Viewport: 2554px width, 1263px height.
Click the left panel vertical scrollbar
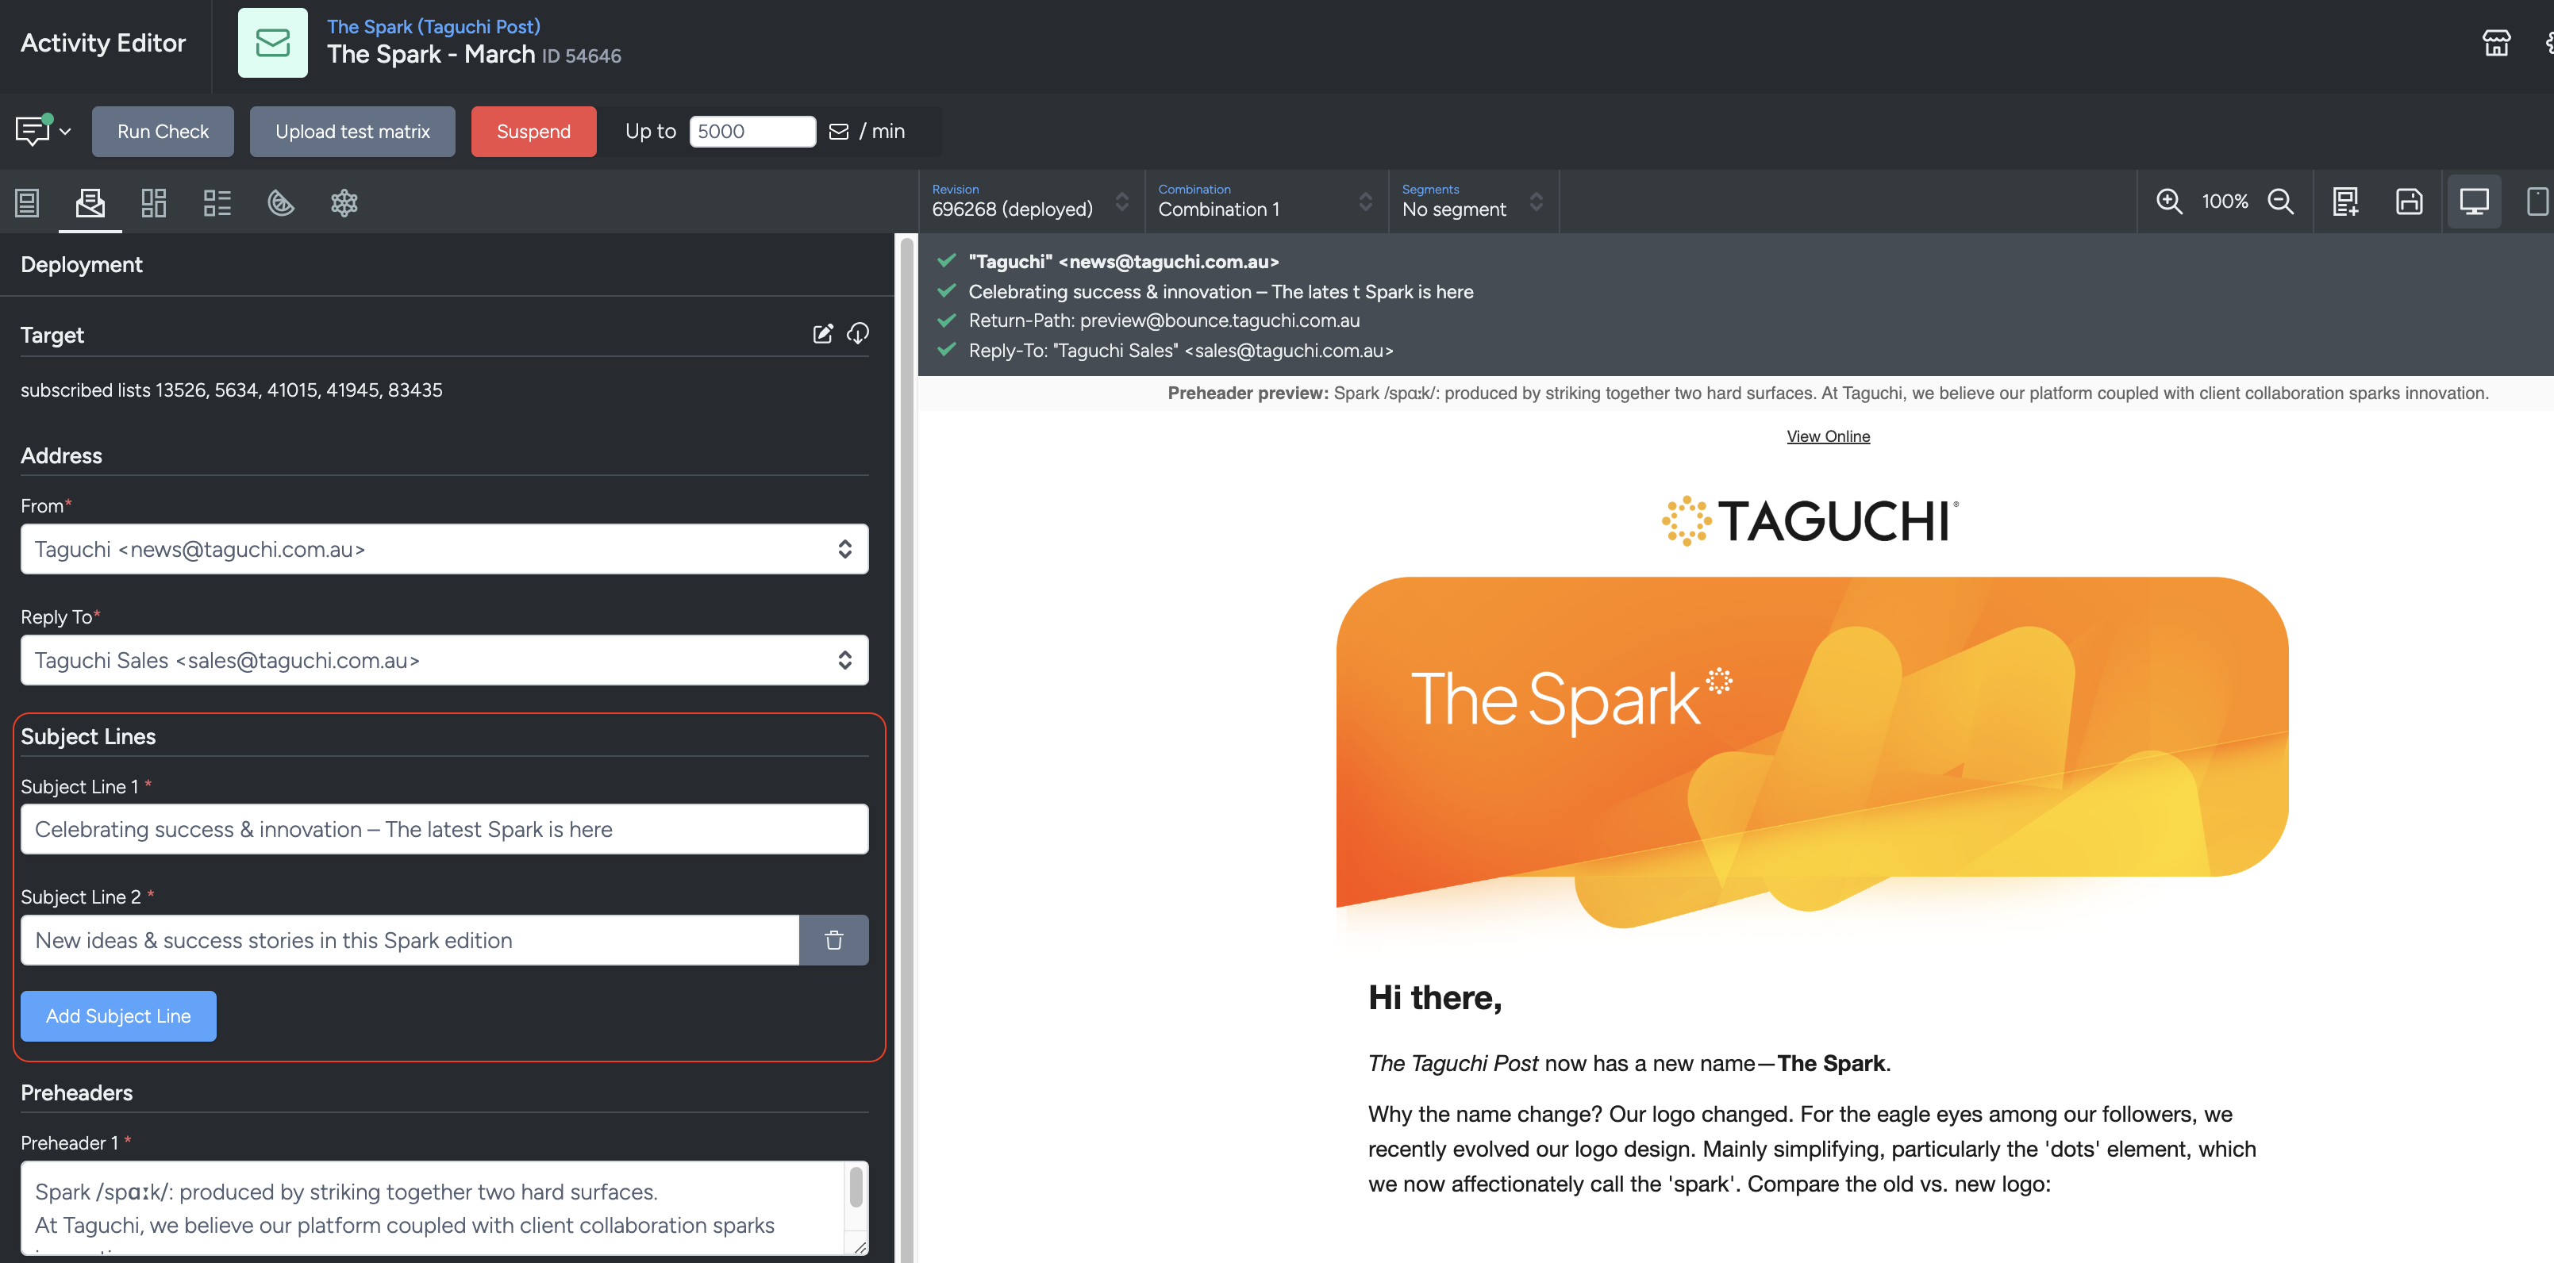906,748
